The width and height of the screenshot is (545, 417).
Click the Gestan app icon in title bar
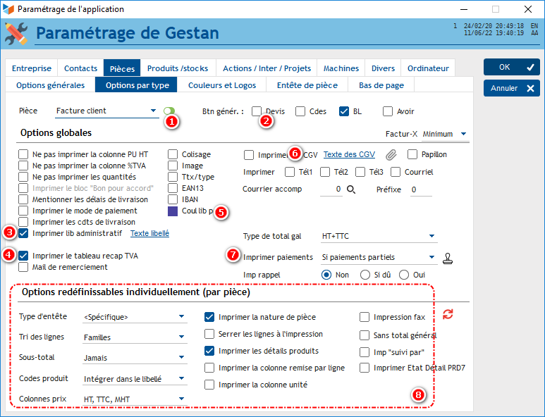point(8,9)
